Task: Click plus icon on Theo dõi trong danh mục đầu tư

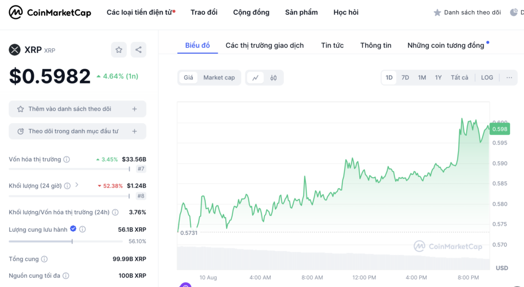Action: click(x=135, y=132)
